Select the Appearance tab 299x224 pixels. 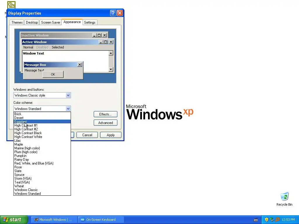[72, 22]
